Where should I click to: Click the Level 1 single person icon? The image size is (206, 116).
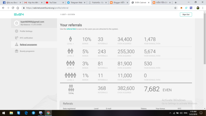(71, 39)
